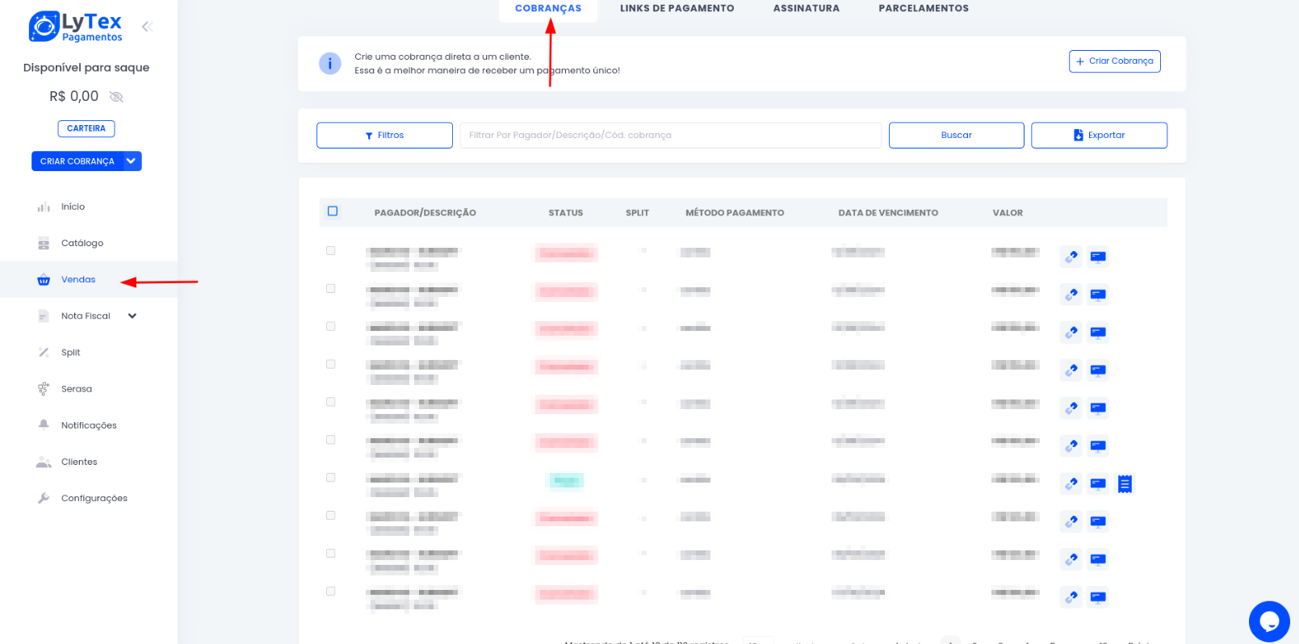Focus the Filtrar Por Pagador/Descrição search field

click(x=670, y=136)
